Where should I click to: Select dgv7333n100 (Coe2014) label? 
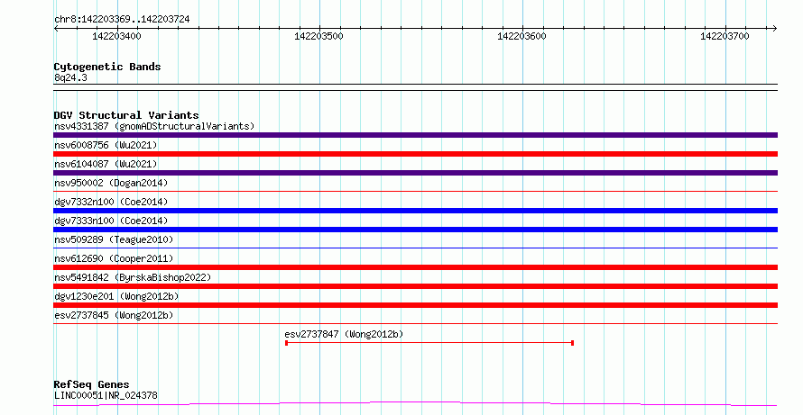tap(111, 221)
